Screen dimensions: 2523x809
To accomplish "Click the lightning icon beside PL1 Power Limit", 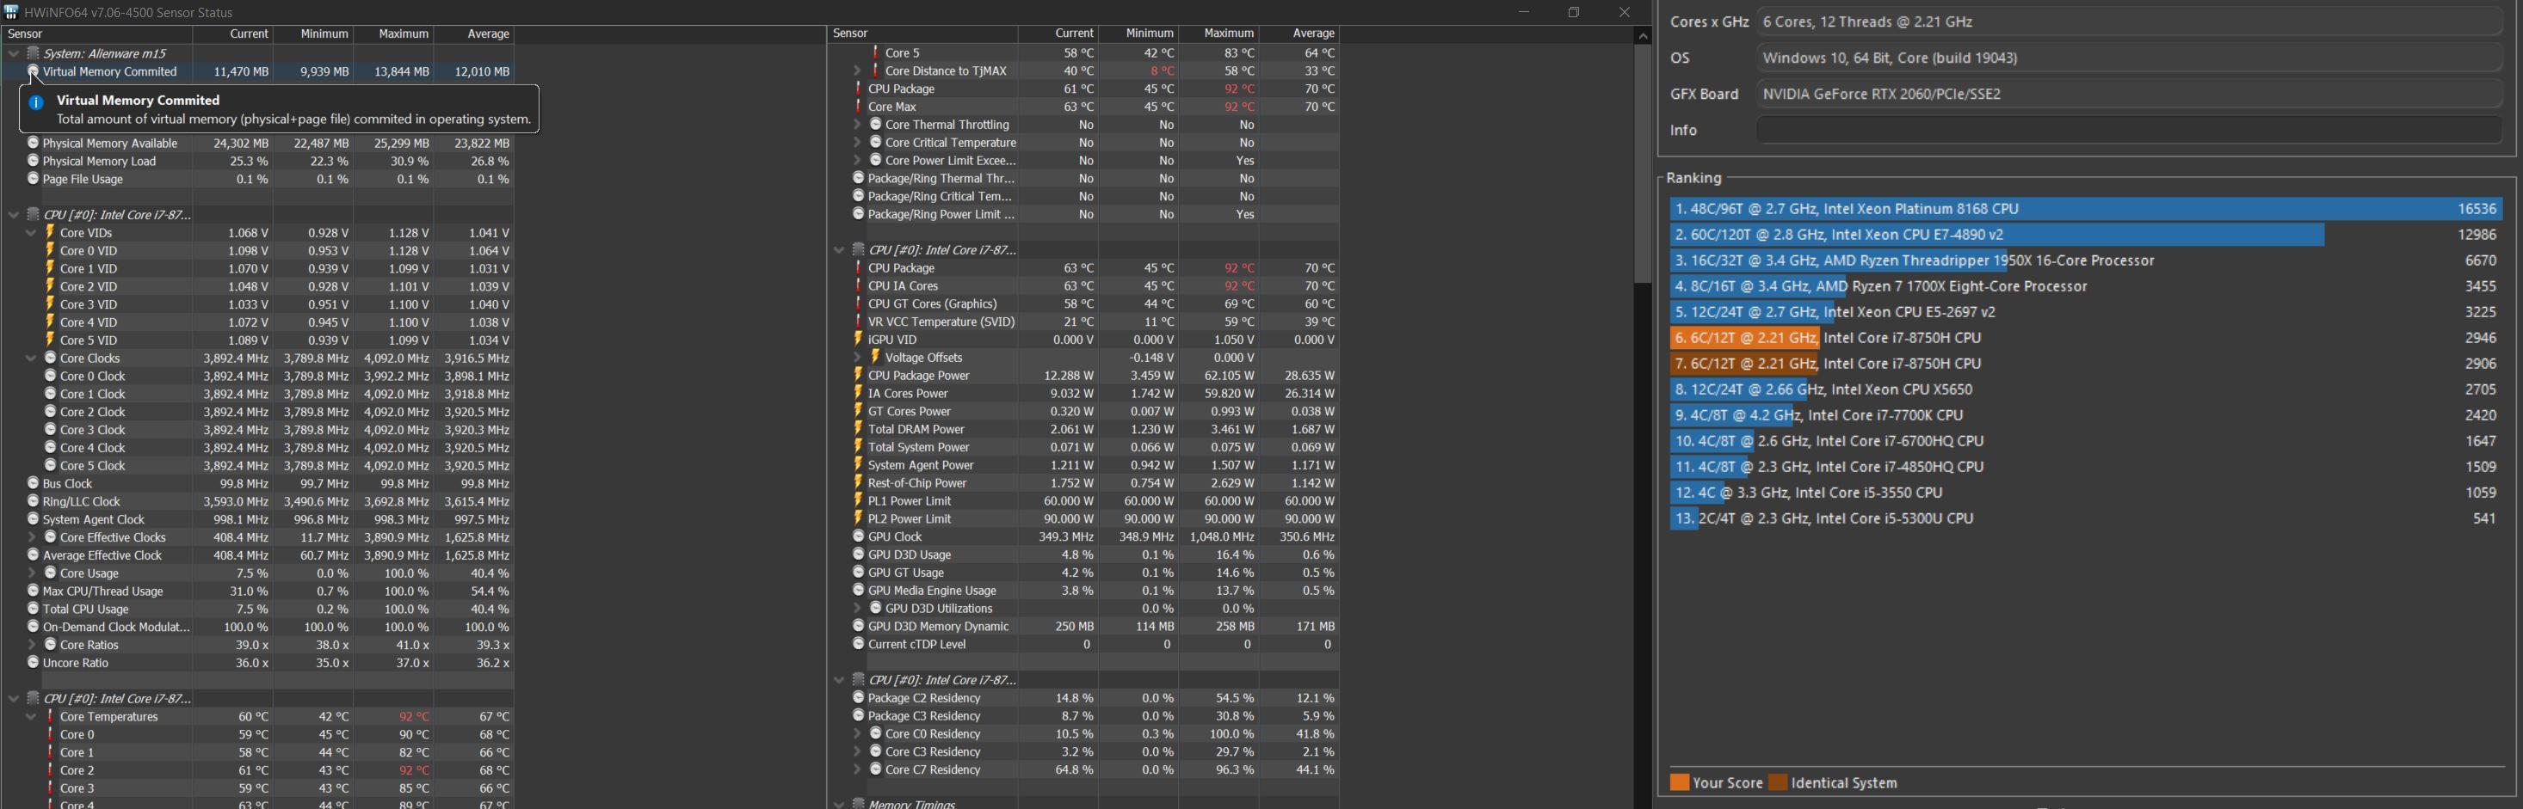I will tap(858, 501).
